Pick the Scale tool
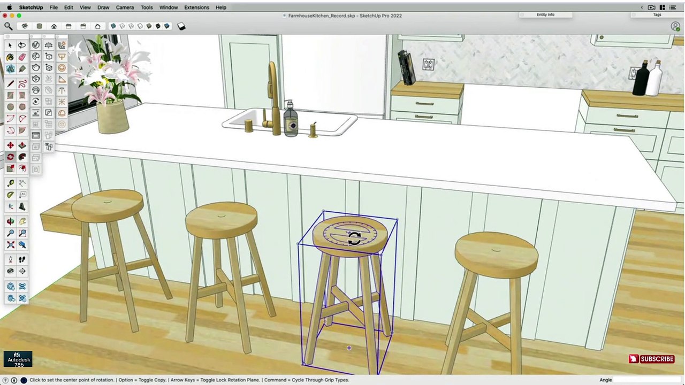 10,168
